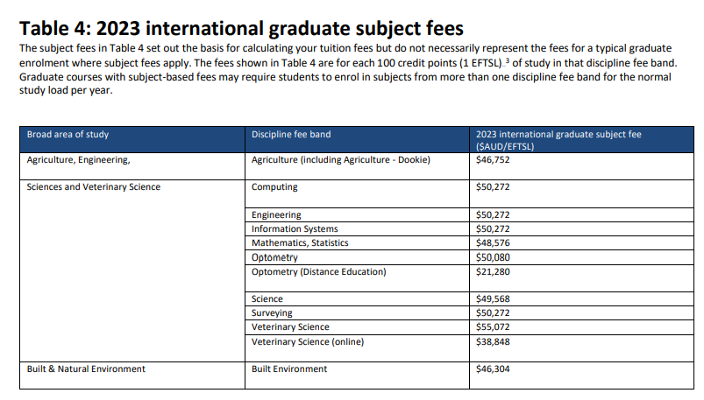Select the Surveying discipline entry
The height and width of the screenshot is (400, 704).
272,312
